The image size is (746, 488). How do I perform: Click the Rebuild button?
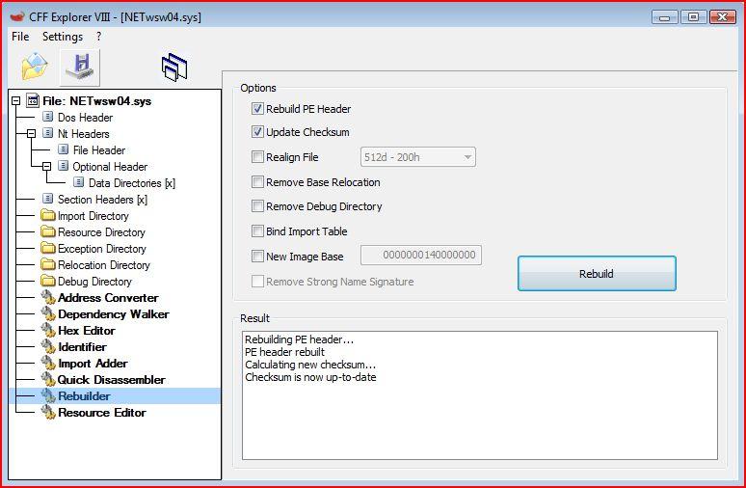point(597,274)
